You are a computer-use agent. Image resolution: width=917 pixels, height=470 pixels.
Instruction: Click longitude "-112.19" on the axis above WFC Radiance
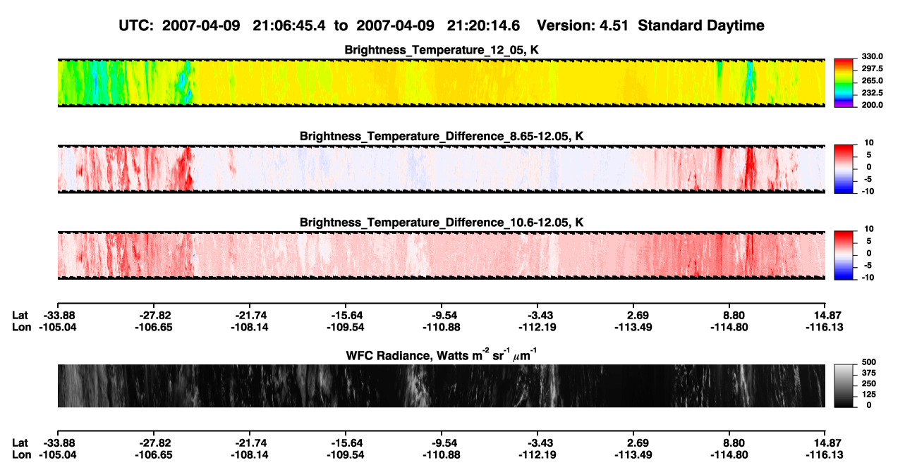pos(538,327)
